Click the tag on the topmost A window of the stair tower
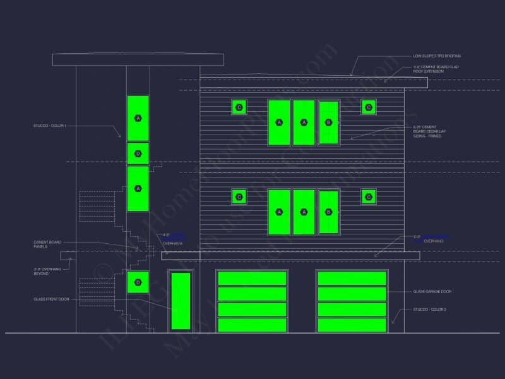 [138, 118]
